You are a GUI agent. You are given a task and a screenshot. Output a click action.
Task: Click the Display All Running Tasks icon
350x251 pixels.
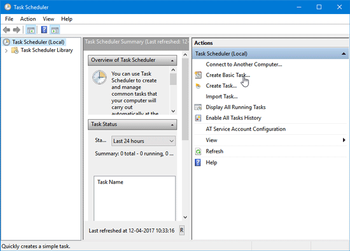198,107
